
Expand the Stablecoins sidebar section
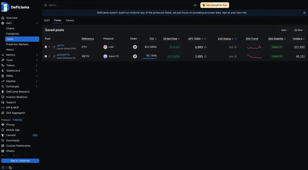pyautogui.click(x=37, y=71)
